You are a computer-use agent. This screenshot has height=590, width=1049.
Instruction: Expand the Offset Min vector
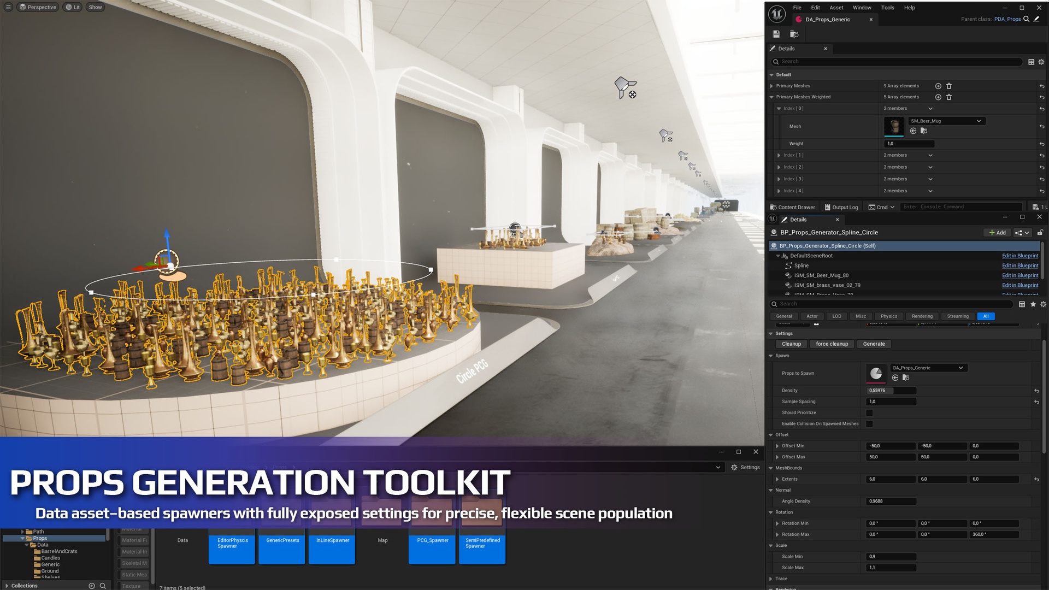click(x=777, y=446)
